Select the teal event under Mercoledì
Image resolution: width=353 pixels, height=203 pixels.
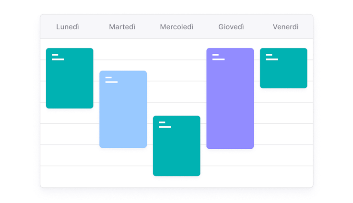[176, 149]
